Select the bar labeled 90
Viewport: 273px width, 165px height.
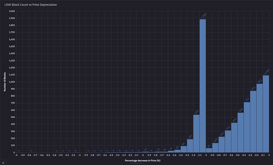pos(184,149)
